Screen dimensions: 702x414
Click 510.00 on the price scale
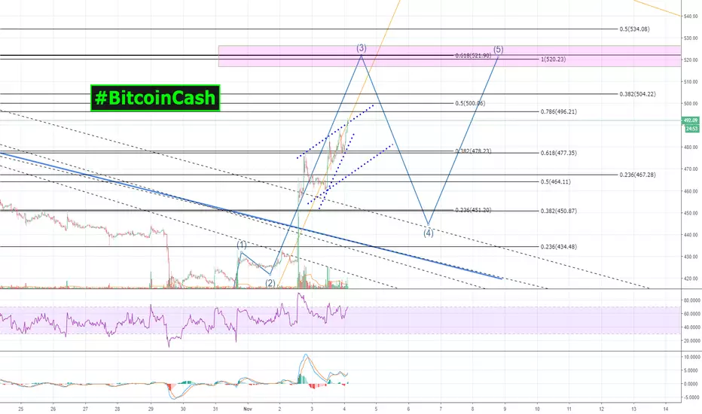[691, 82]
